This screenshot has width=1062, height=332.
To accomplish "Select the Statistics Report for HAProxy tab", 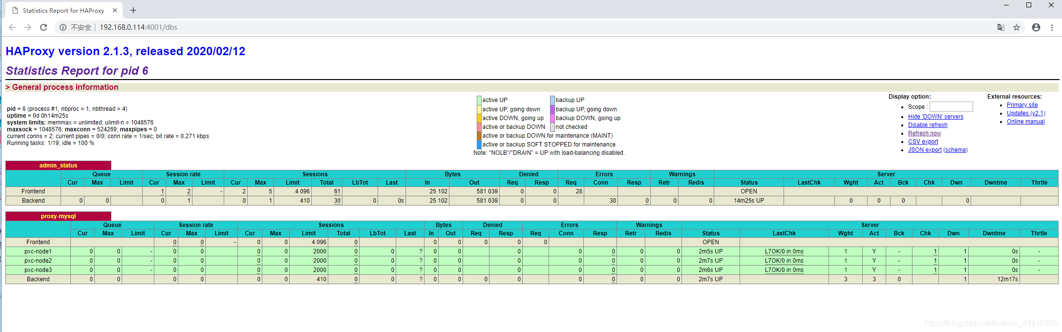I will click(64, 10).
